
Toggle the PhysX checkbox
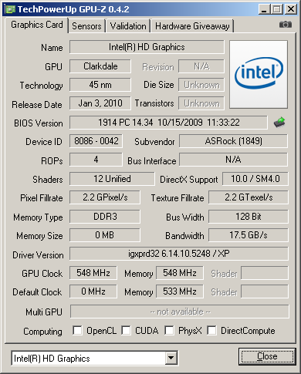(169, 330)
